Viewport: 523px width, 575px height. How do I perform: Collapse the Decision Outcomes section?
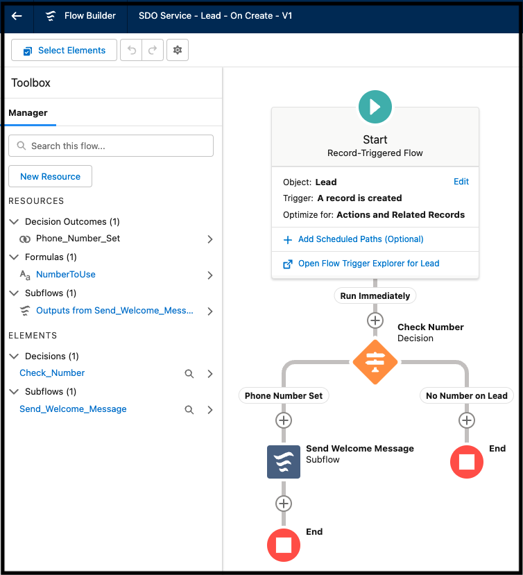coord(15,223)
